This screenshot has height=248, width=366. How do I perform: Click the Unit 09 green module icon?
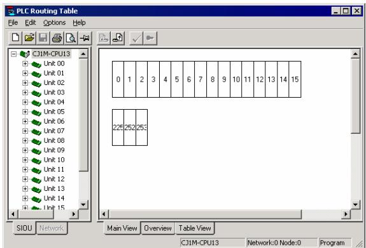pyautogui.click(x=36, y=151)
